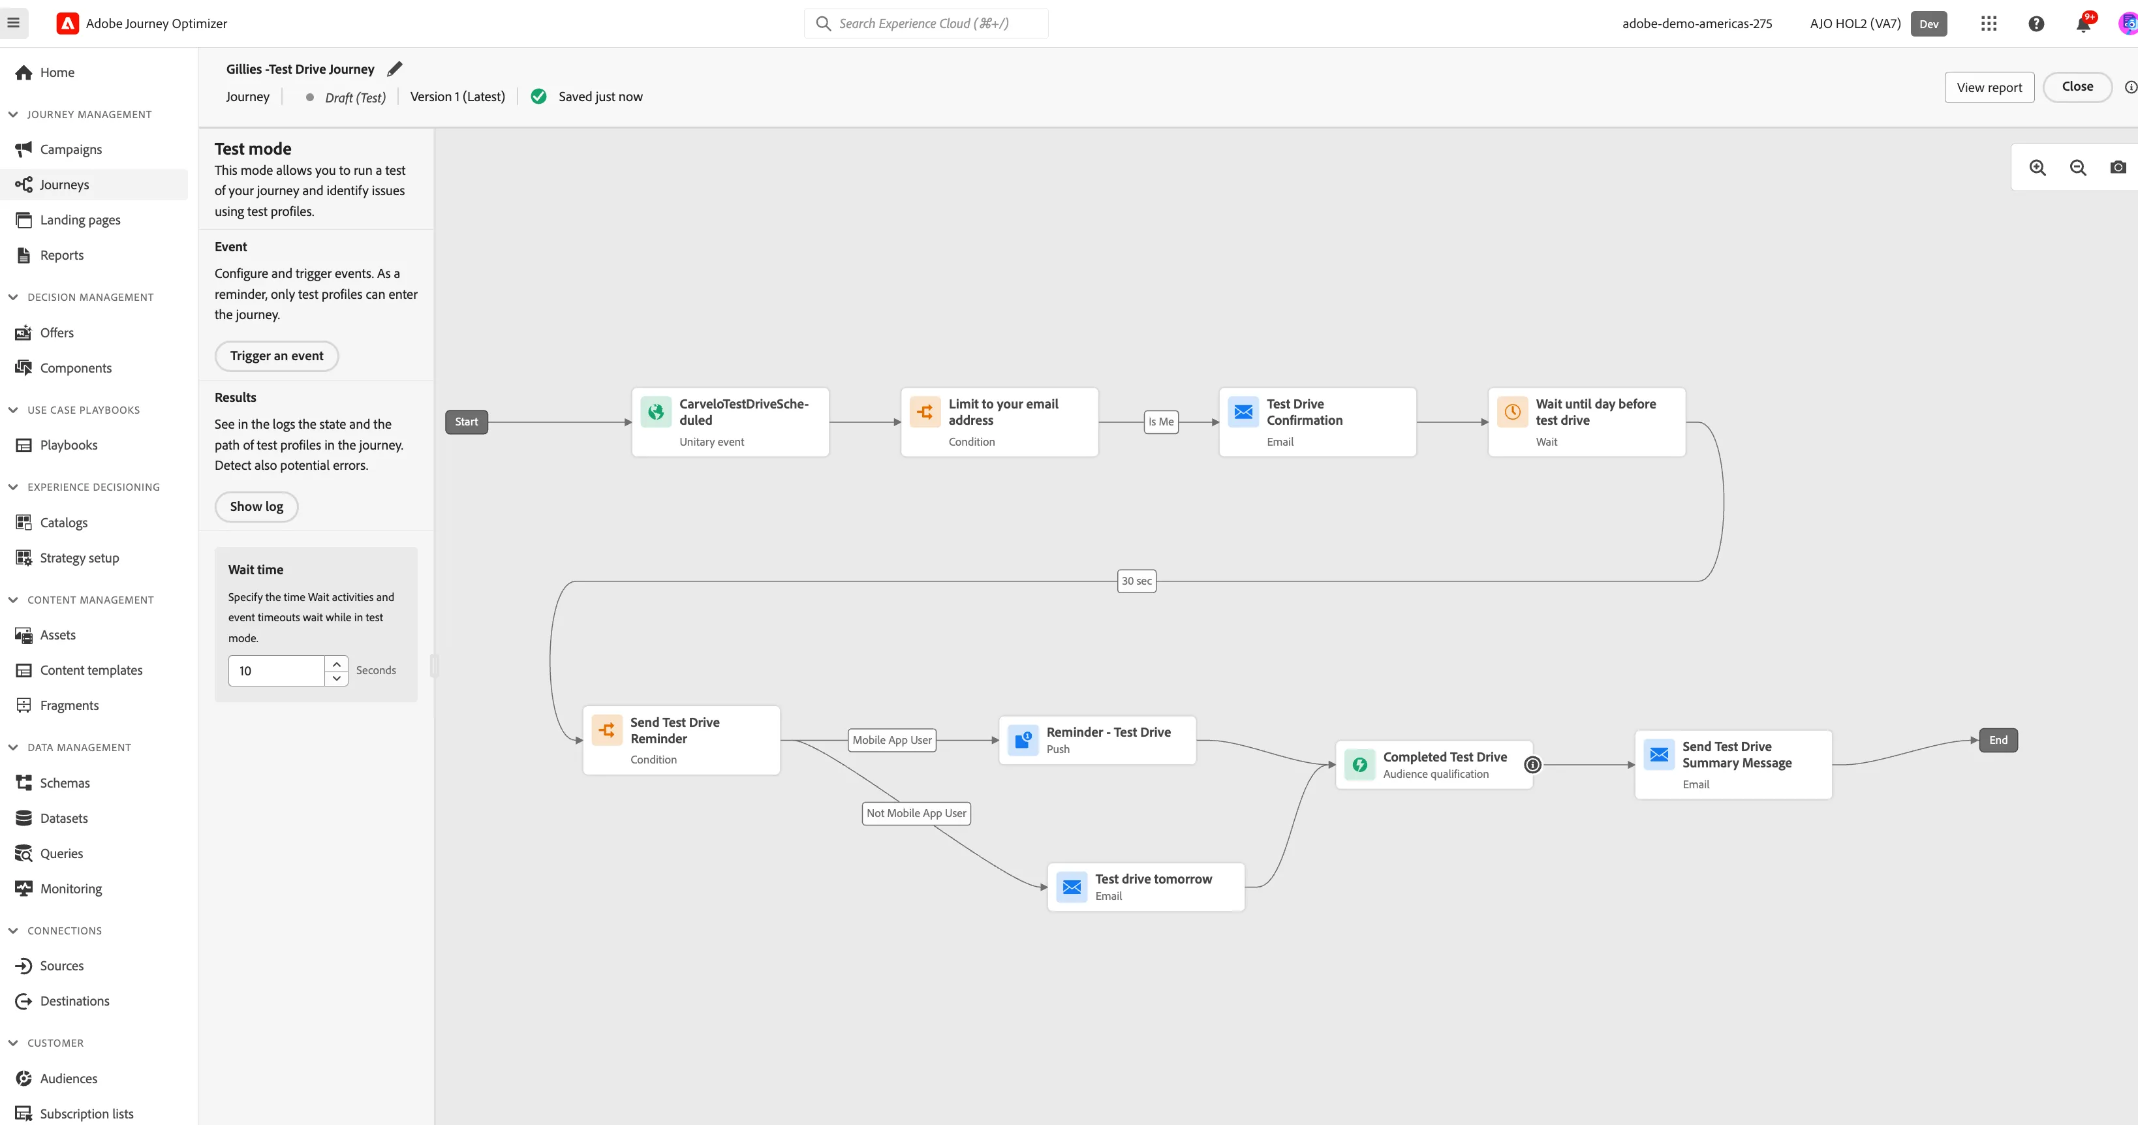Click the wait time seconds input field

275,671
